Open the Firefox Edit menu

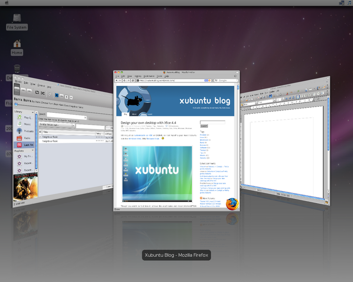pos(123,76)
